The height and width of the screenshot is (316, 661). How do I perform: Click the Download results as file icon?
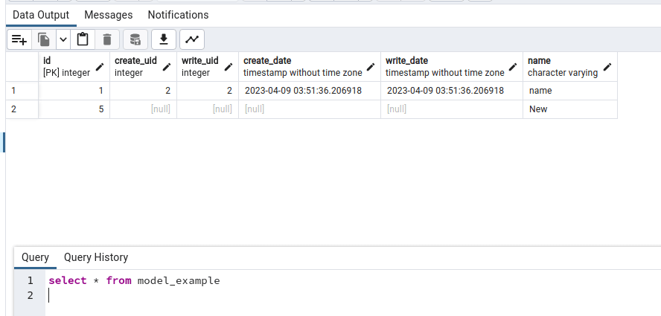[164, 39]
